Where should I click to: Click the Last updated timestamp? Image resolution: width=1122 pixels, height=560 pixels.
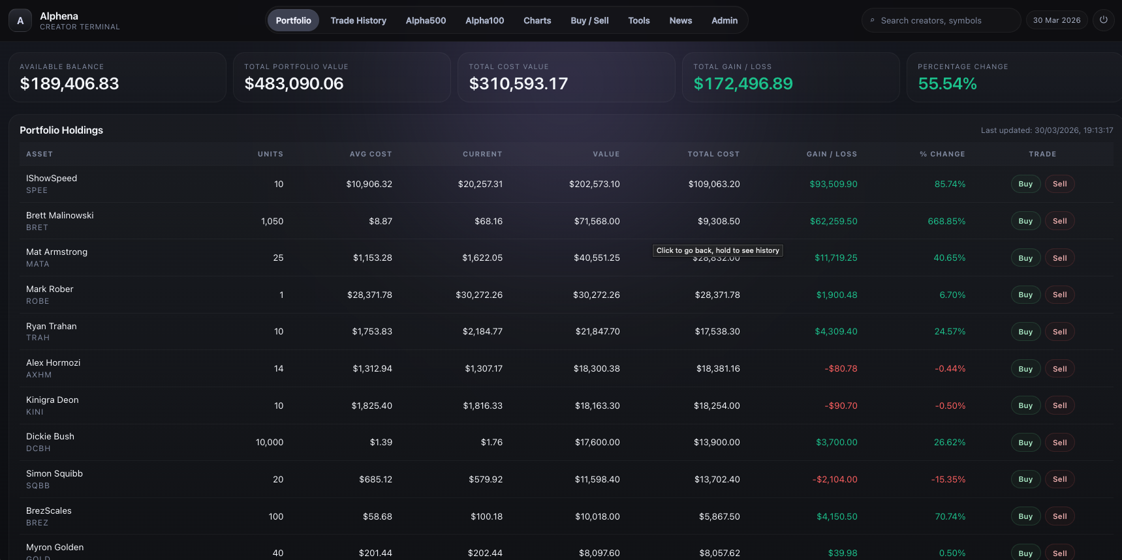[1047, 130]
